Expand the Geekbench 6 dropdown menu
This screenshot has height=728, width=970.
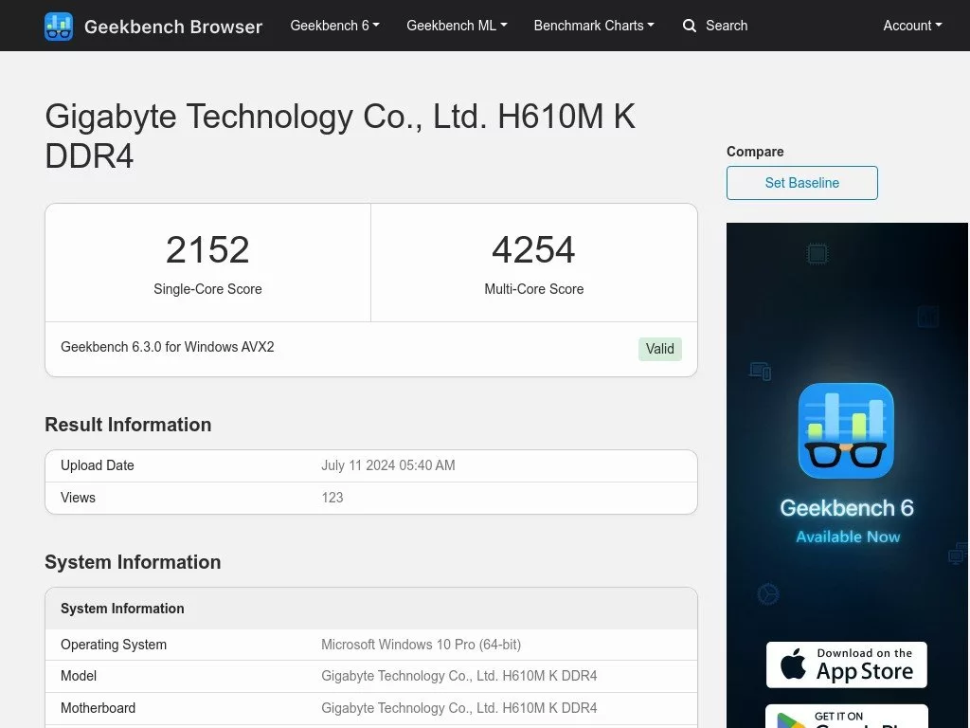coord(334,26)
